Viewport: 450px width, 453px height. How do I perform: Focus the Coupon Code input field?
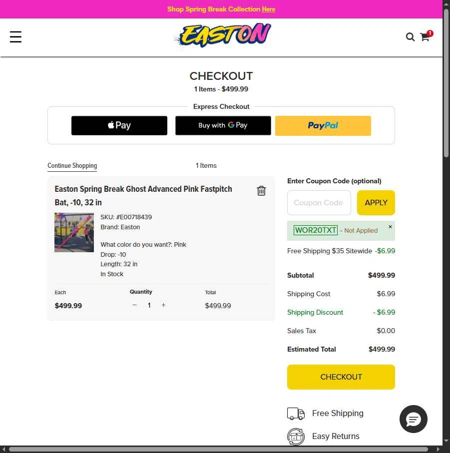pyautogui.click(x=319, y=203)
